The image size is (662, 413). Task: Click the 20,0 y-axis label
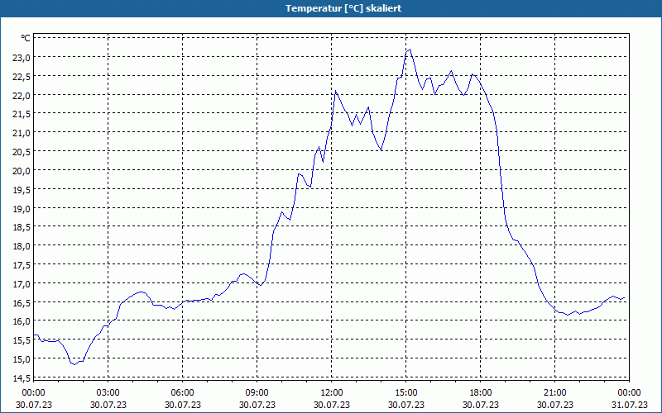click(22, 171)
